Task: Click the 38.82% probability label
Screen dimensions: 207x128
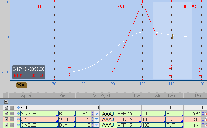Action: 190,7
